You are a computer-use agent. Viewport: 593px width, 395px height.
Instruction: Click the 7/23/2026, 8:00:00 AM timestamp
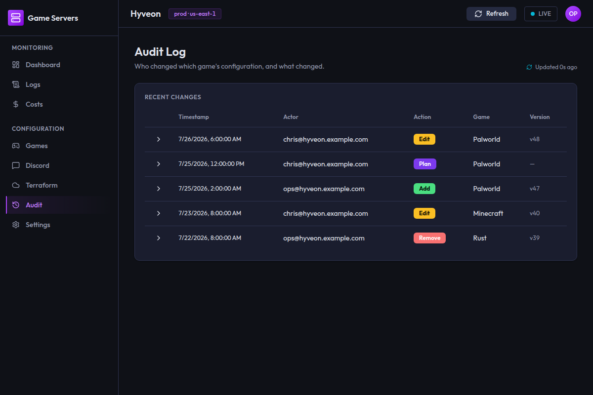[210, 213]
